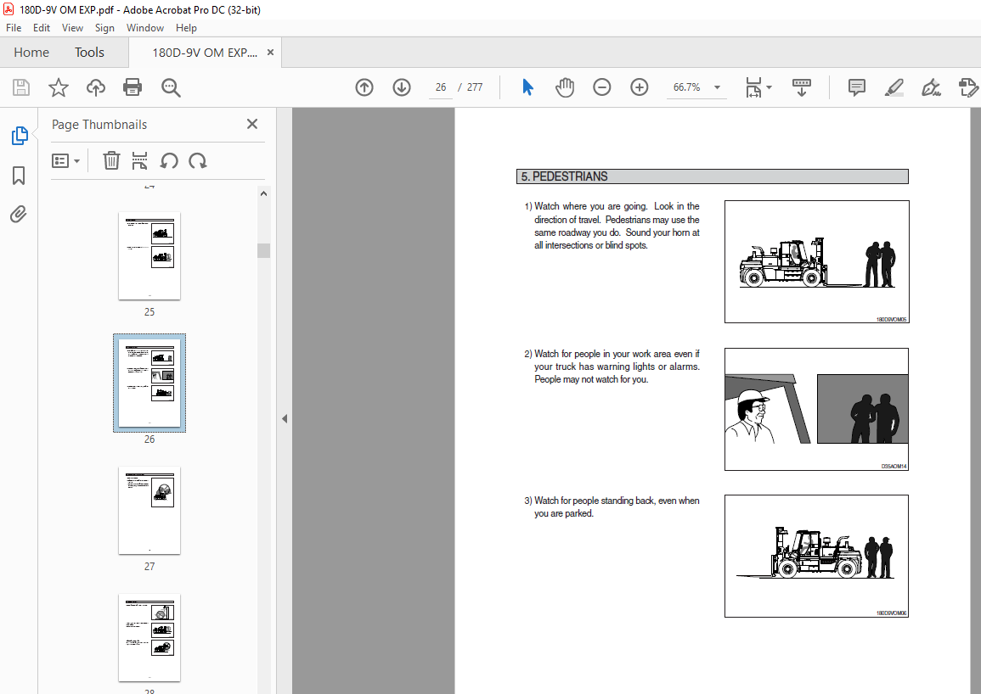Image resolution: width=981 pixels, height=694 pixels.
Task: Collapse the navigation pane arrow
Action: [285, 418]
